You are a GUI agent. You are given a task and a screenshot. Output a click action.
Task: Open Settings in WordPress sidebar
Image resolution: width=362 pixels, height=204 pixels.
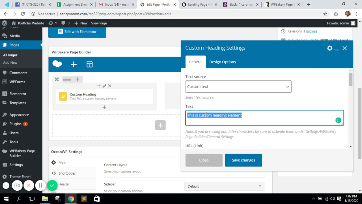click(21, 165)
